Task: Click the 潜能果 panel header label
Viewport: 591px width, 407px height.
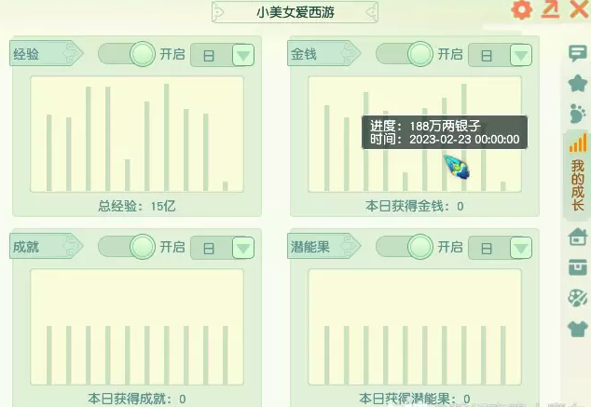Action: [x=323, y=246]
